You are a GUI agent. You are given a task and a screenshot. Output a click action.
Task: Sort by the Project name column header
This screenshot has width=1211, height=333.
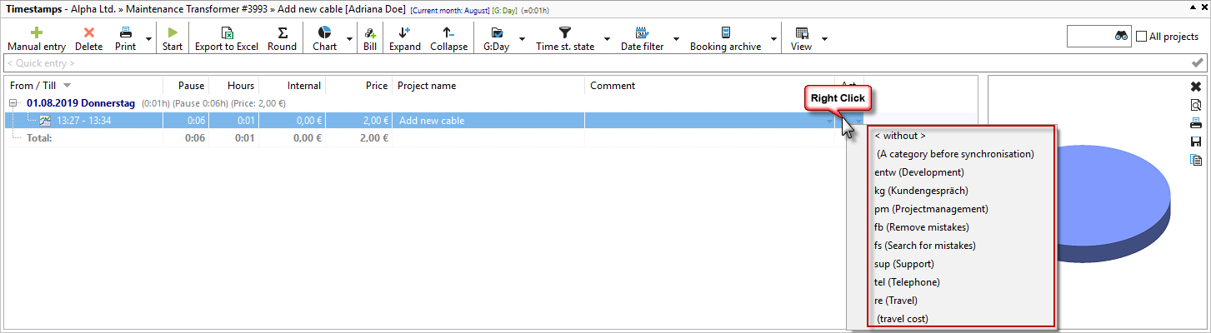[488, 86]
